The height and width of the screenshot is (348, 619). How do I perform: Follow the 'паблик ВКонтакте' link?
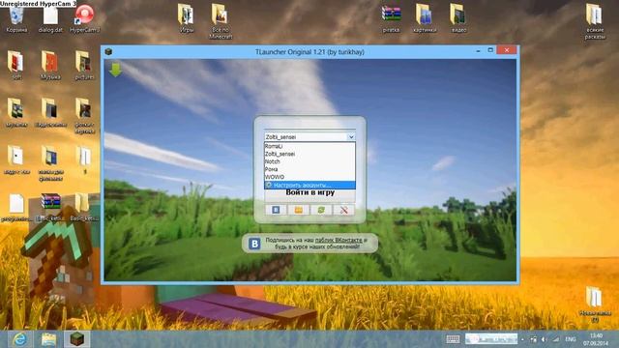pyautogui.click(x=339, y=240)
